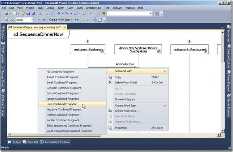
Task: Select the dinner Now System lifeline
Action: [x=138, y=49]
